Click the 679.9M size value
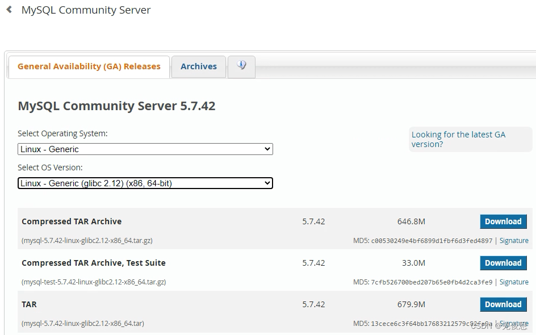Screen dimensions: 536x335 (411, 304)
